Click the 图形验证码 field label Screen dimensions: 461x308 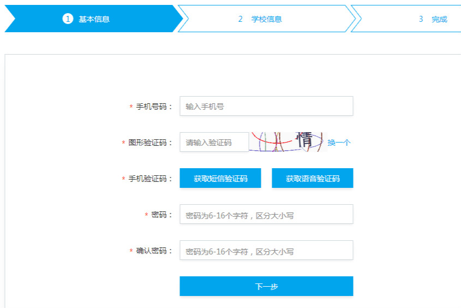[147, 143]
